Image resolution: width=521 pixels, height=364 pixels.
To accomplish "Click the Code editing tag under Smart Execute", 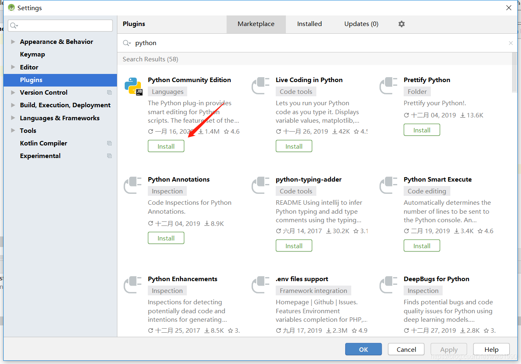I will tap(427, 191).
